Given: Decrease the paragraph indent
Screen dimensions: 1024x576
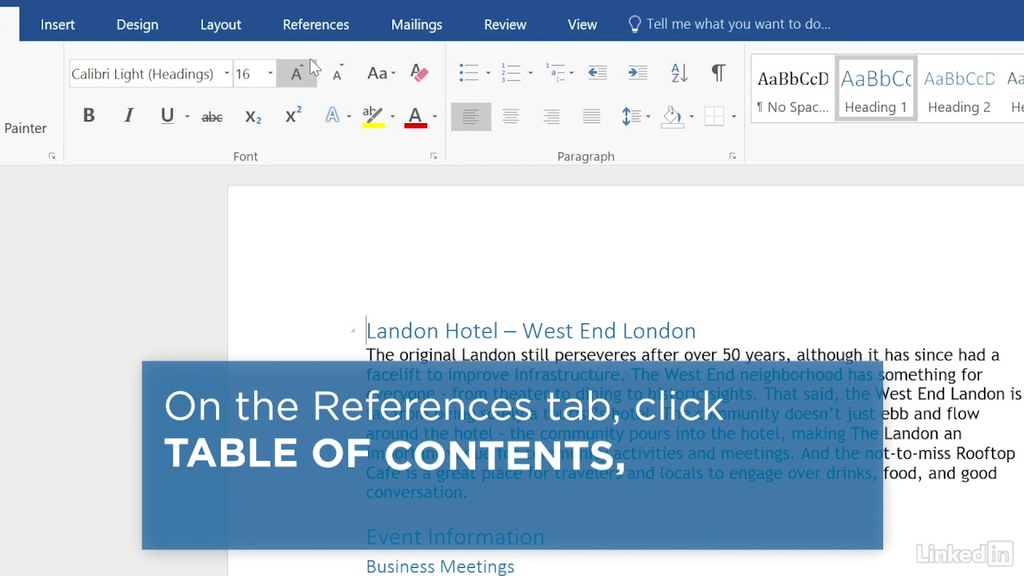Looking at the screenshot, I should (x=598, y=73).
